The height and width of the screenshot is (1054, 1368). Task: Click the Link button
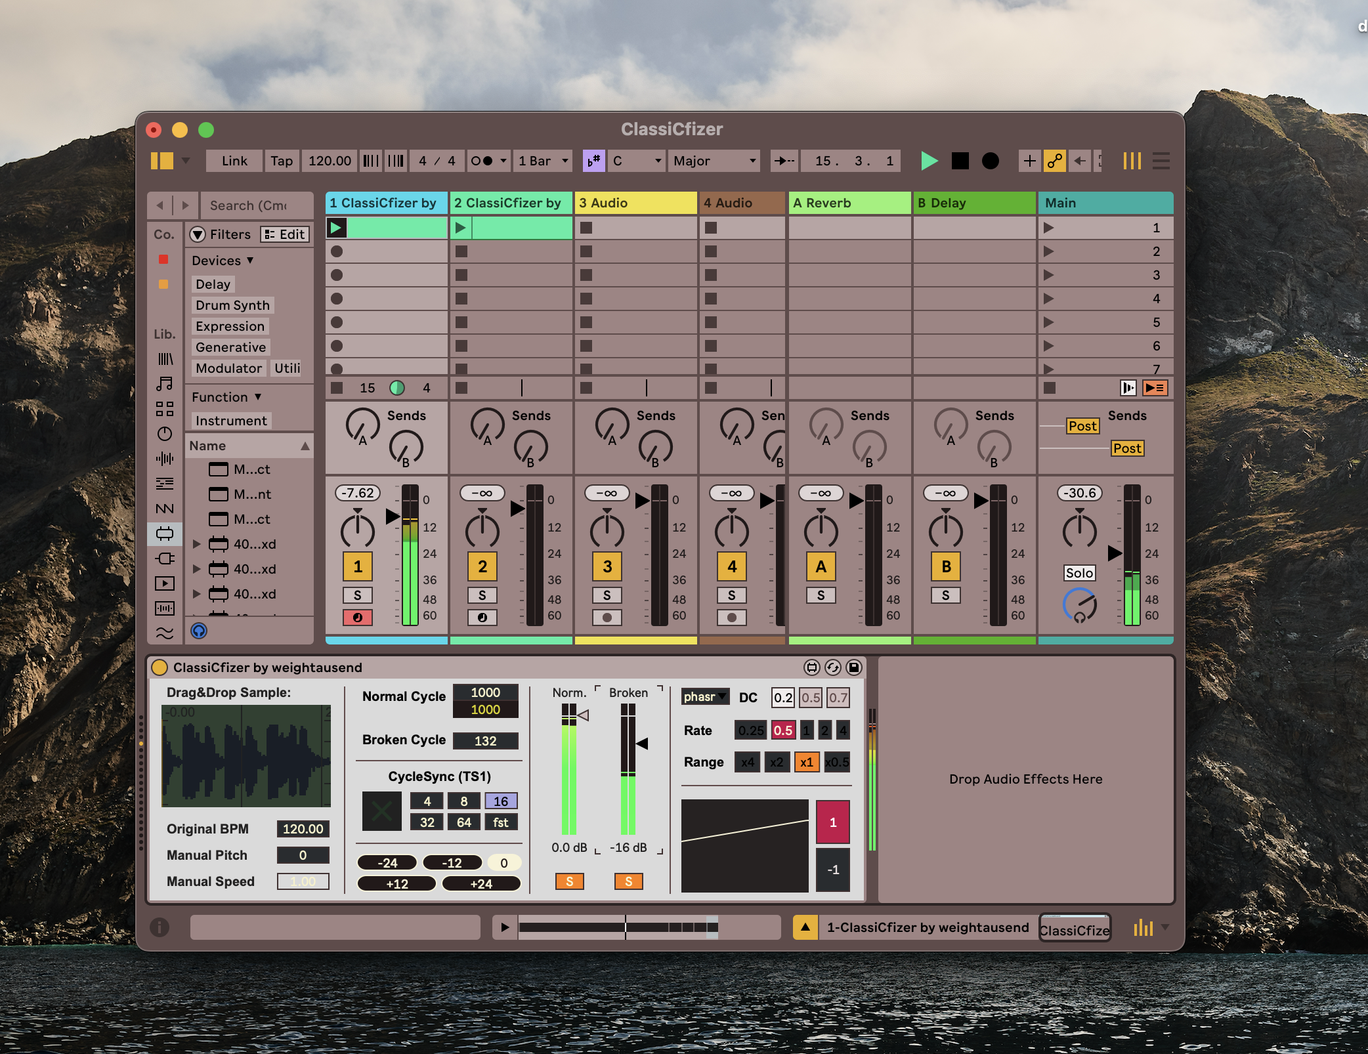[x=234, y=161]
